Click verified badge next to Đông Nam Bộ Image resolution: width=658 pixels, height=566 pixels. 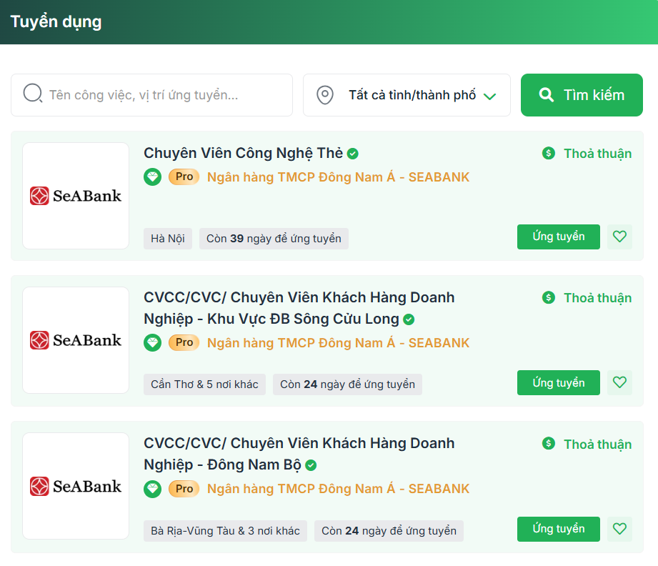(311, 465)
